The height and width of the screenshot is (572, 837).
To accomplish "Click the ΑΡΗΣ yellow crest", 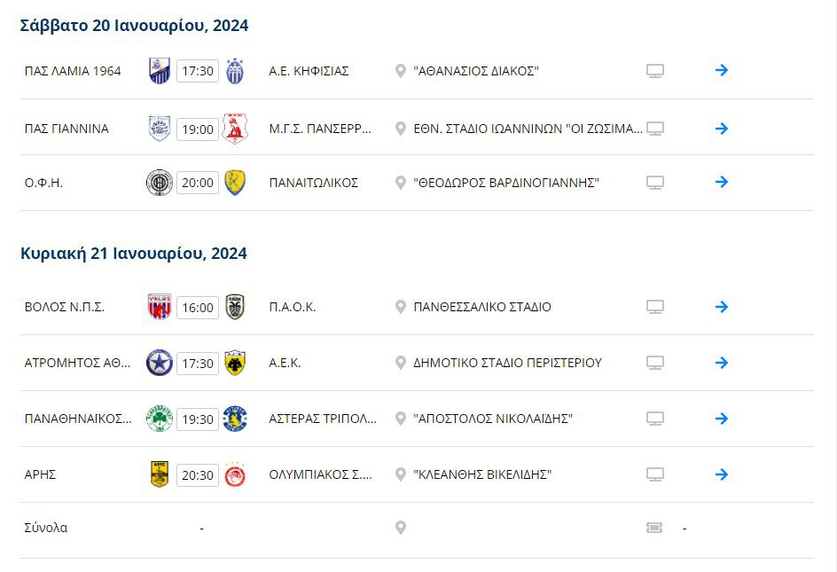I will click(160, 474).
